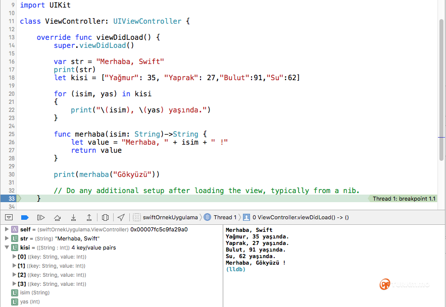Expand the self variable disclosure triangle
Screen dimensions: 446x307
click(x=6, y=229)
